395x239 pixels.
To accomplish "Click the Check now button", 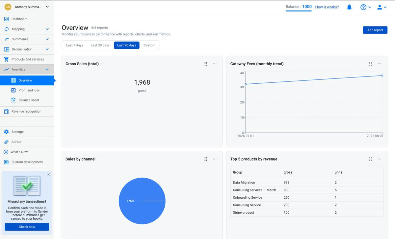I will click(x=27, y=227).
